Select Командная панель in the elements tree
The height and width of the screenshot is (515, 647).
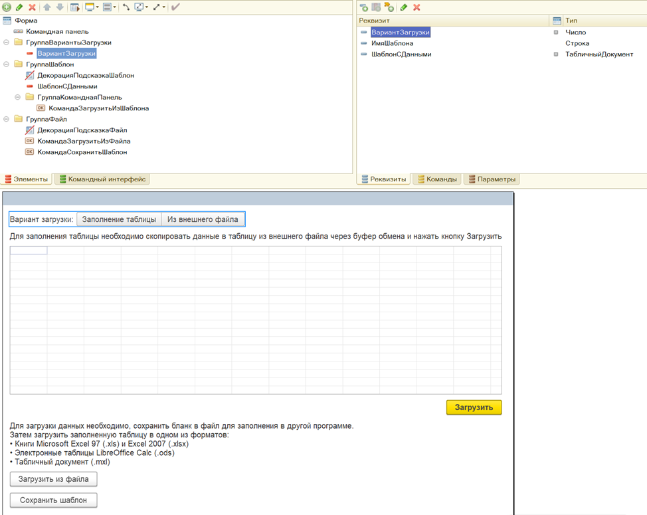click(57, 31)
